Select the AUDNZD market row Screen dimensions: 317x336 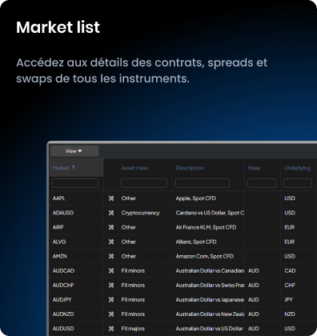click(183, 314)
